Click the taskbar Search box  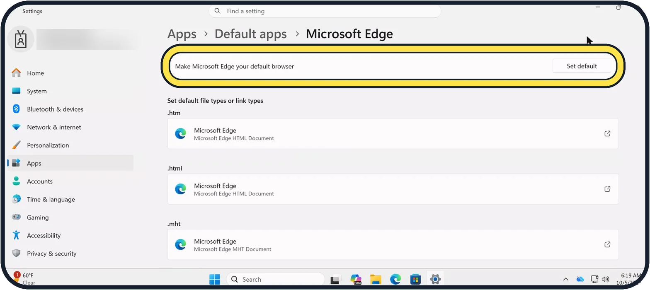pyautogui.click(x=275, y=280)
